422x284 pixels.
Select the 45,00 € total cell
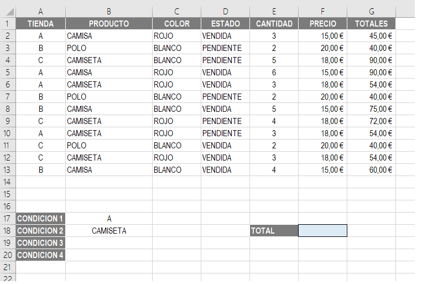372,36
